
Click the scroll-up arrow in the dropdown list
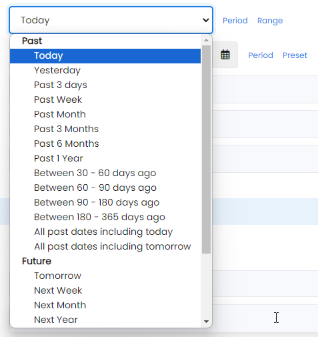pyautogui.click(x=206, y=40)
